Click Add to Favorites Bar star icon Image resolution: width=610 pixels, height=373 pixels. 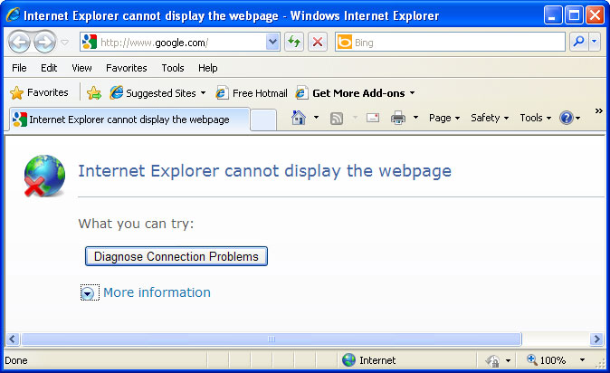pyautogui.click(x=94, y=93)
